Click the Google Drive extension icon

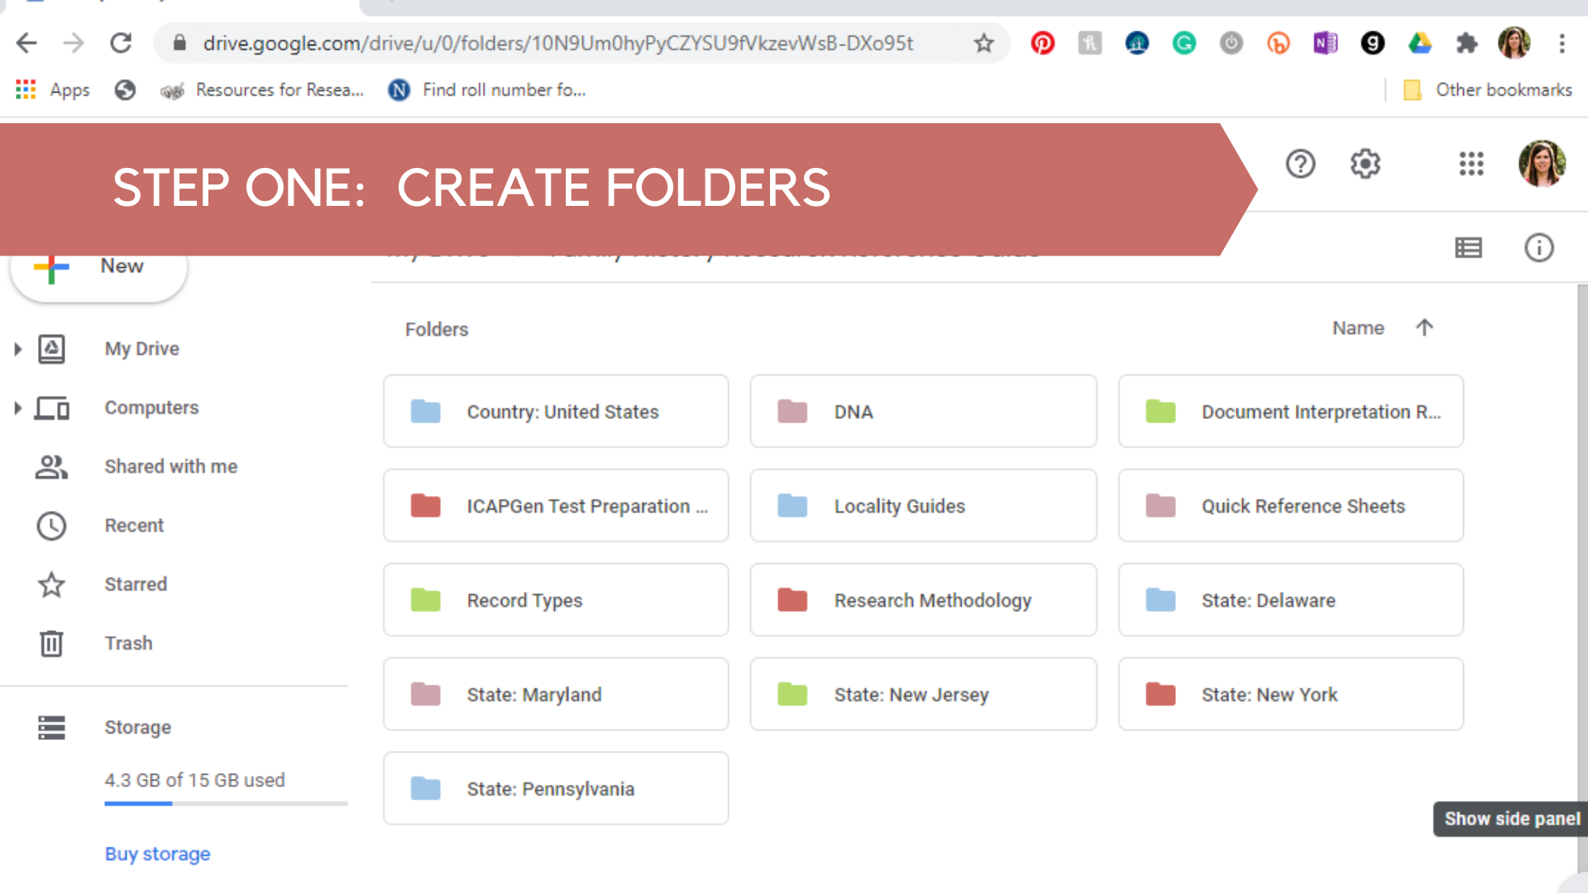coord(1420,44)
